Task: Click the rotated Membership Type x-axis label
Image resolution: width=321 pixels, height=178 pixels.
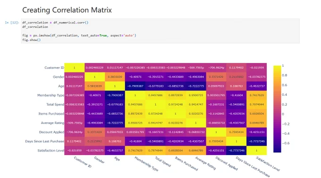Action: tap(146, 164)
